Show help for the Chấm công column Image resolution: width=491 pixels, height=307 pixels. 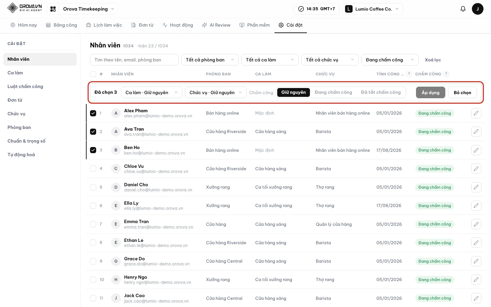point(446,74)
